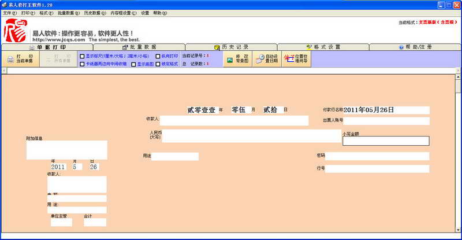The height and width of the screenshot is (240, 462).
Task: Open the 位置校准向导 position wizard
Action: click(296, 59)
